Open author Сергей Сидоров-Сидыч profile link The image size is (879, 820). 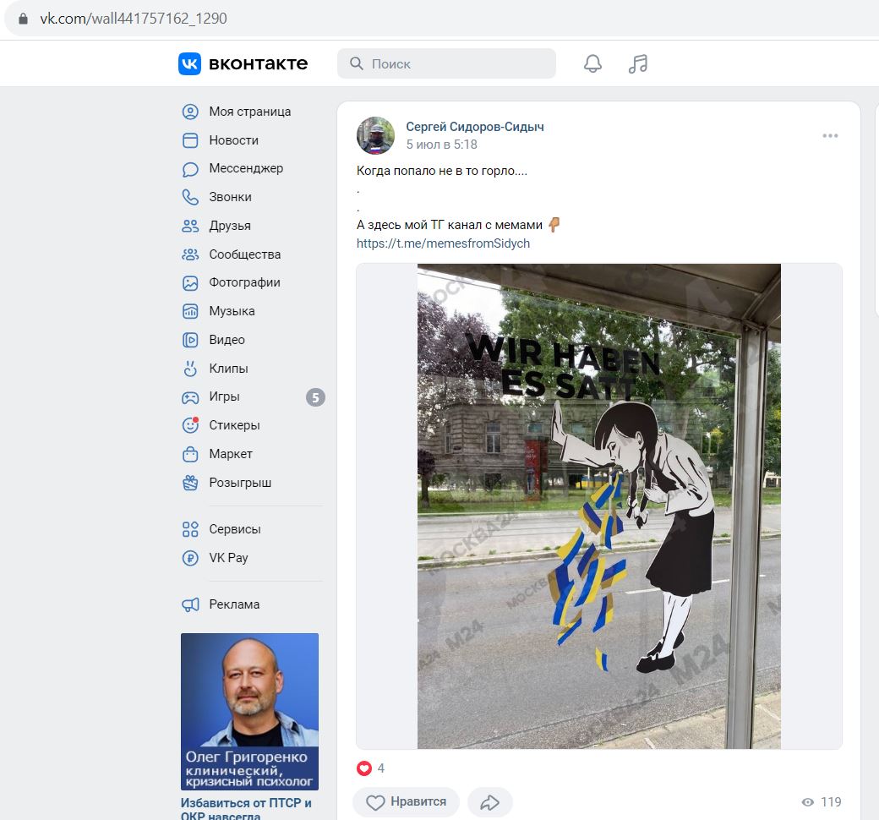pos(475,127)
